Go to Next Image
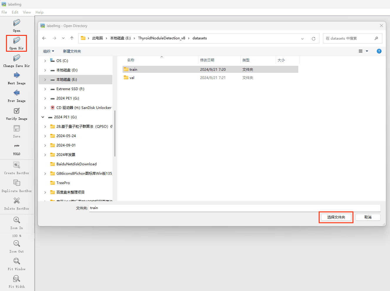Image resolution: width=390 pixels, height=291 pixels. coord(16,75)
